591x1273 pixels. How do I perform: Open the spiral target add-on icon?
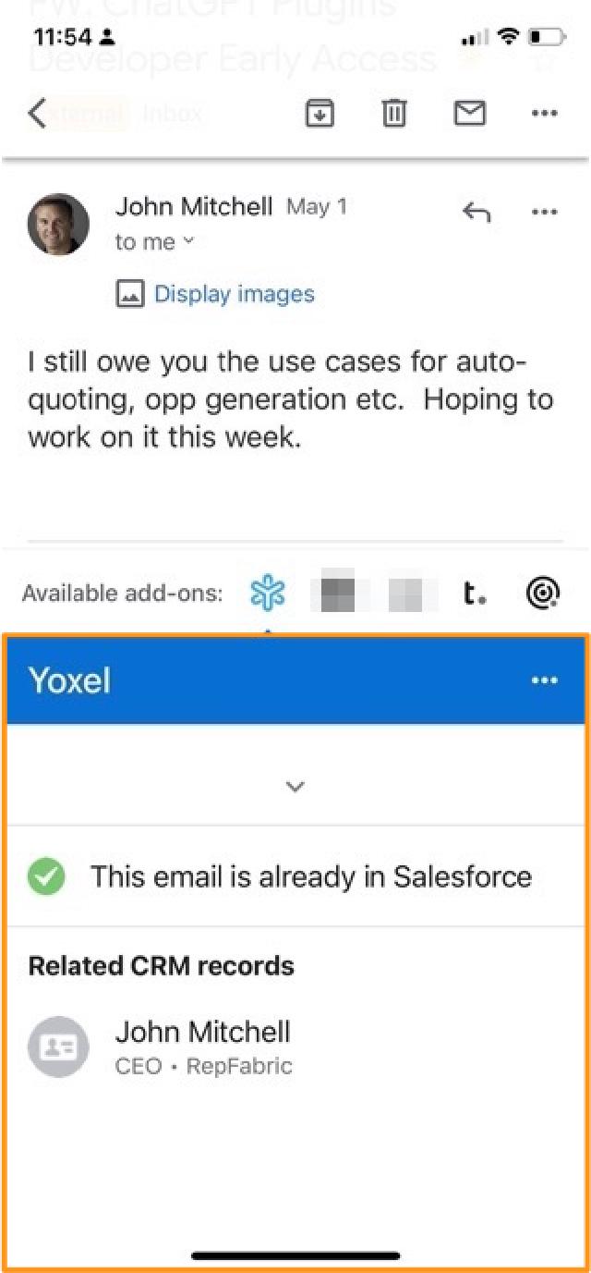(544, 593)
